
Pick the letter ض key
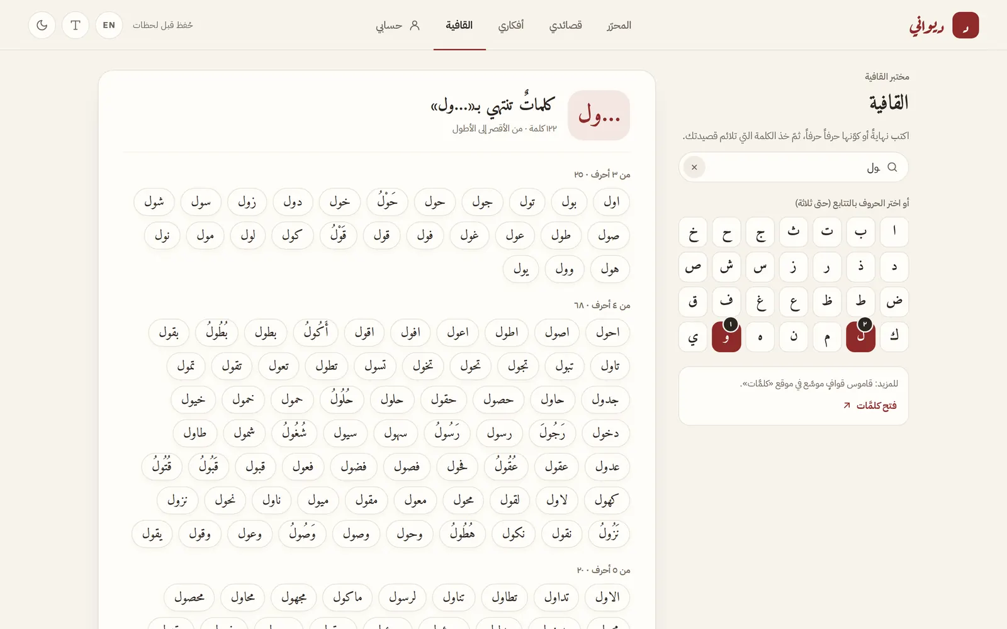[894, 302]
